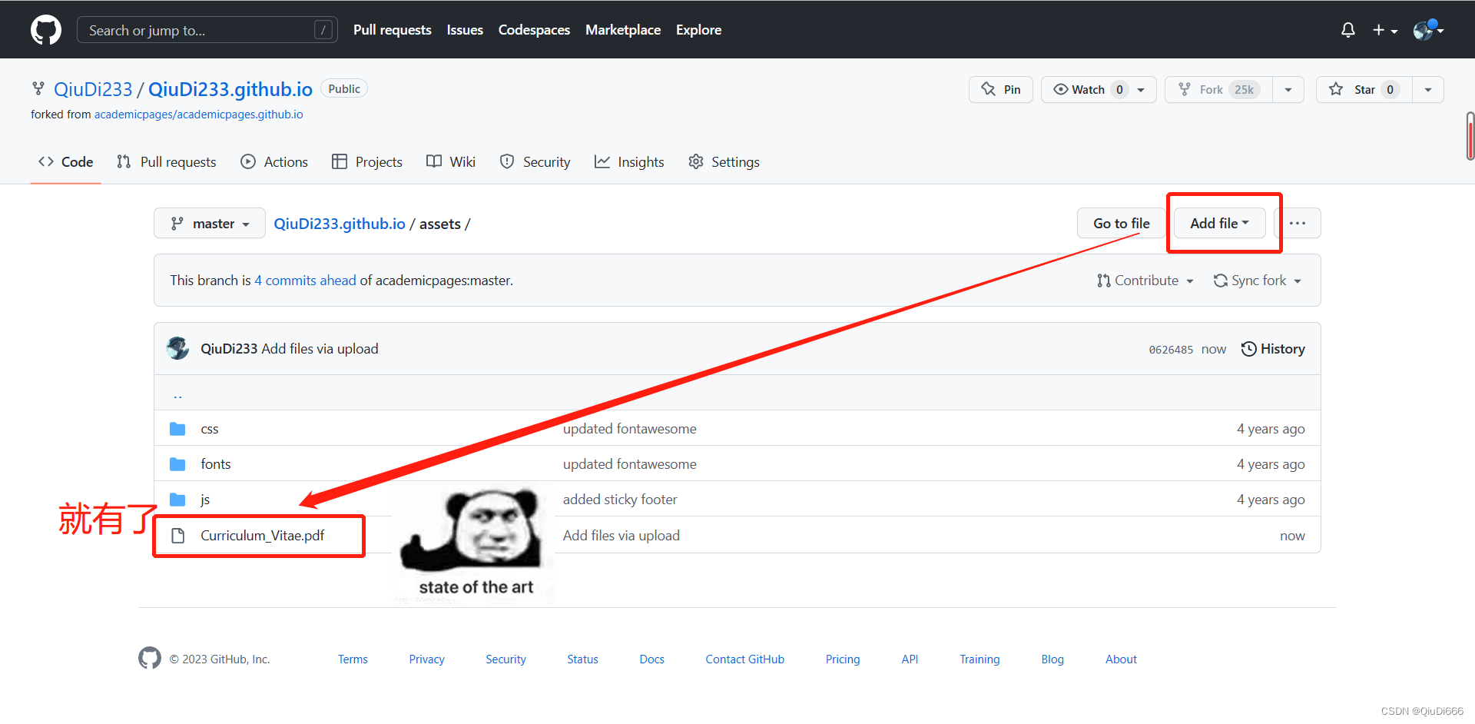The width and height of the screenshot is (1475, 724).
Task: Open the plus create-new menu
Action: pos(1385,30)
